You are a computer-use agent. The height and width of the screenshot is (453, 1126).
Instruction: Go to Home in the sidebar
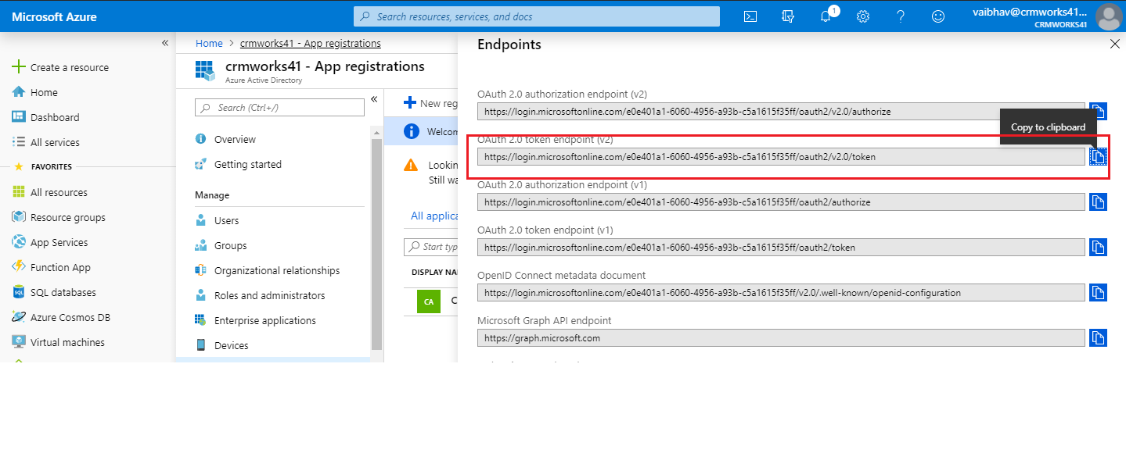(35, 92)
